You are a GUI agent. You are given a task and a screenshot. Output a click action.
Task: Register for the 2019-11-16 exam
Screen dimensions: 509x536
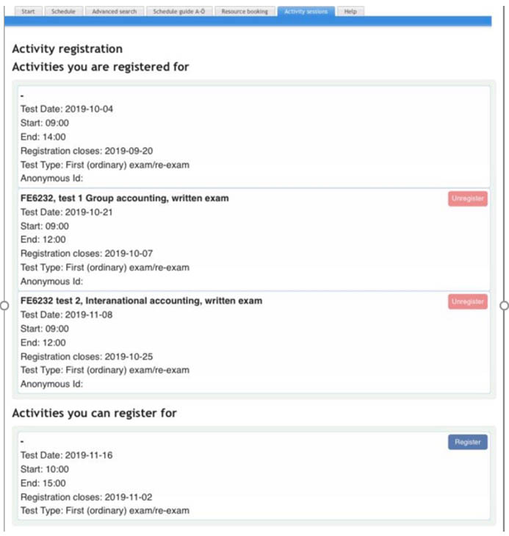pyautogui.click(x=468, y=442)
